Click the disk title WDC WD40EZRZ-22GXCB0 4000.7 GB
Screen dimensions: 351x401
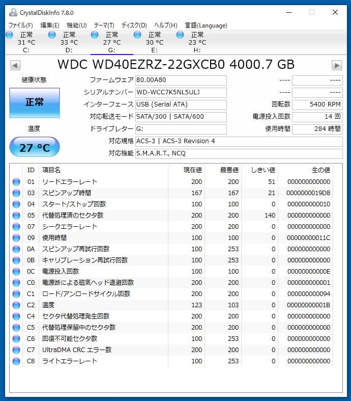(x=176, y=65)
